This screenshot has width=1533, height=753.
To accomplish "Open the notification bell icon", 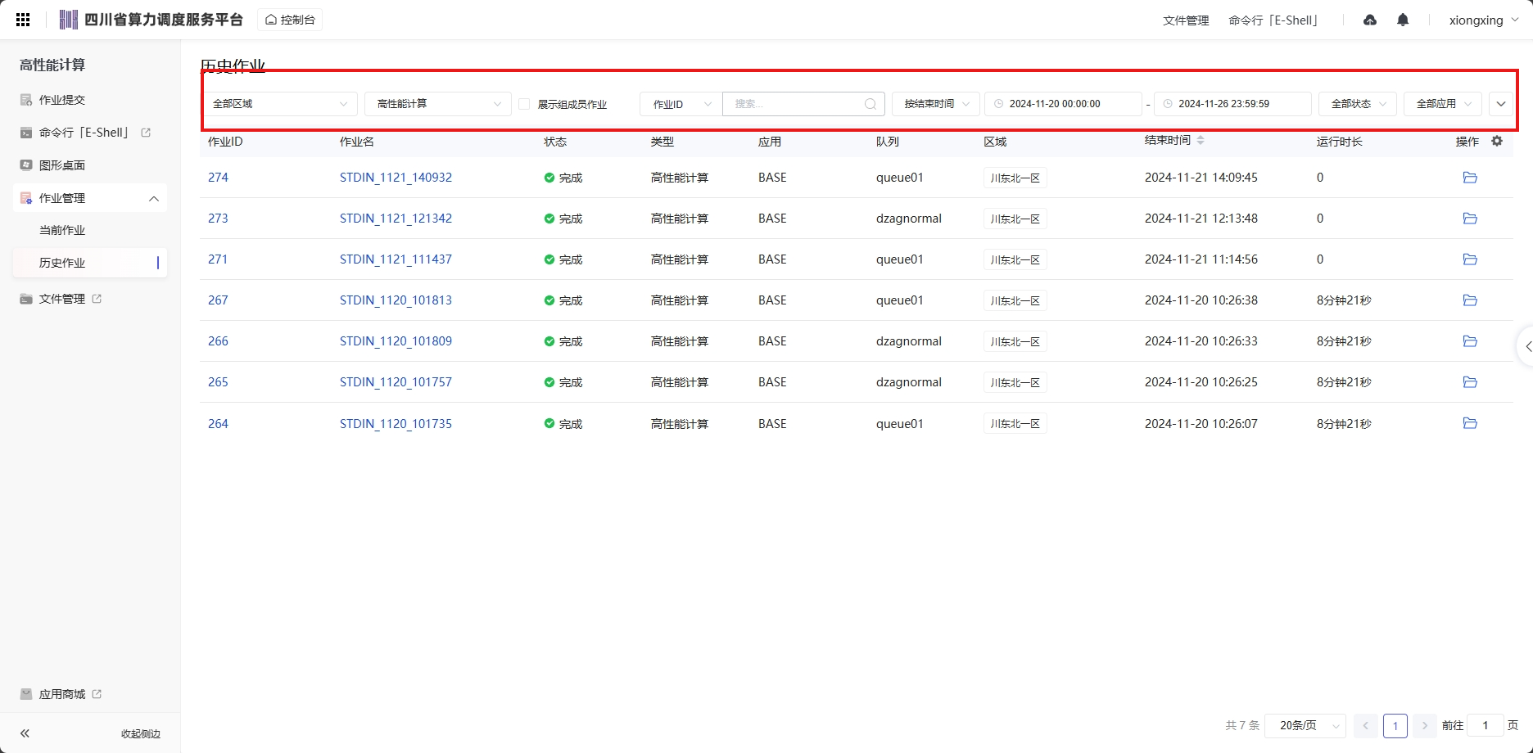I will [x=1403, y=20].
